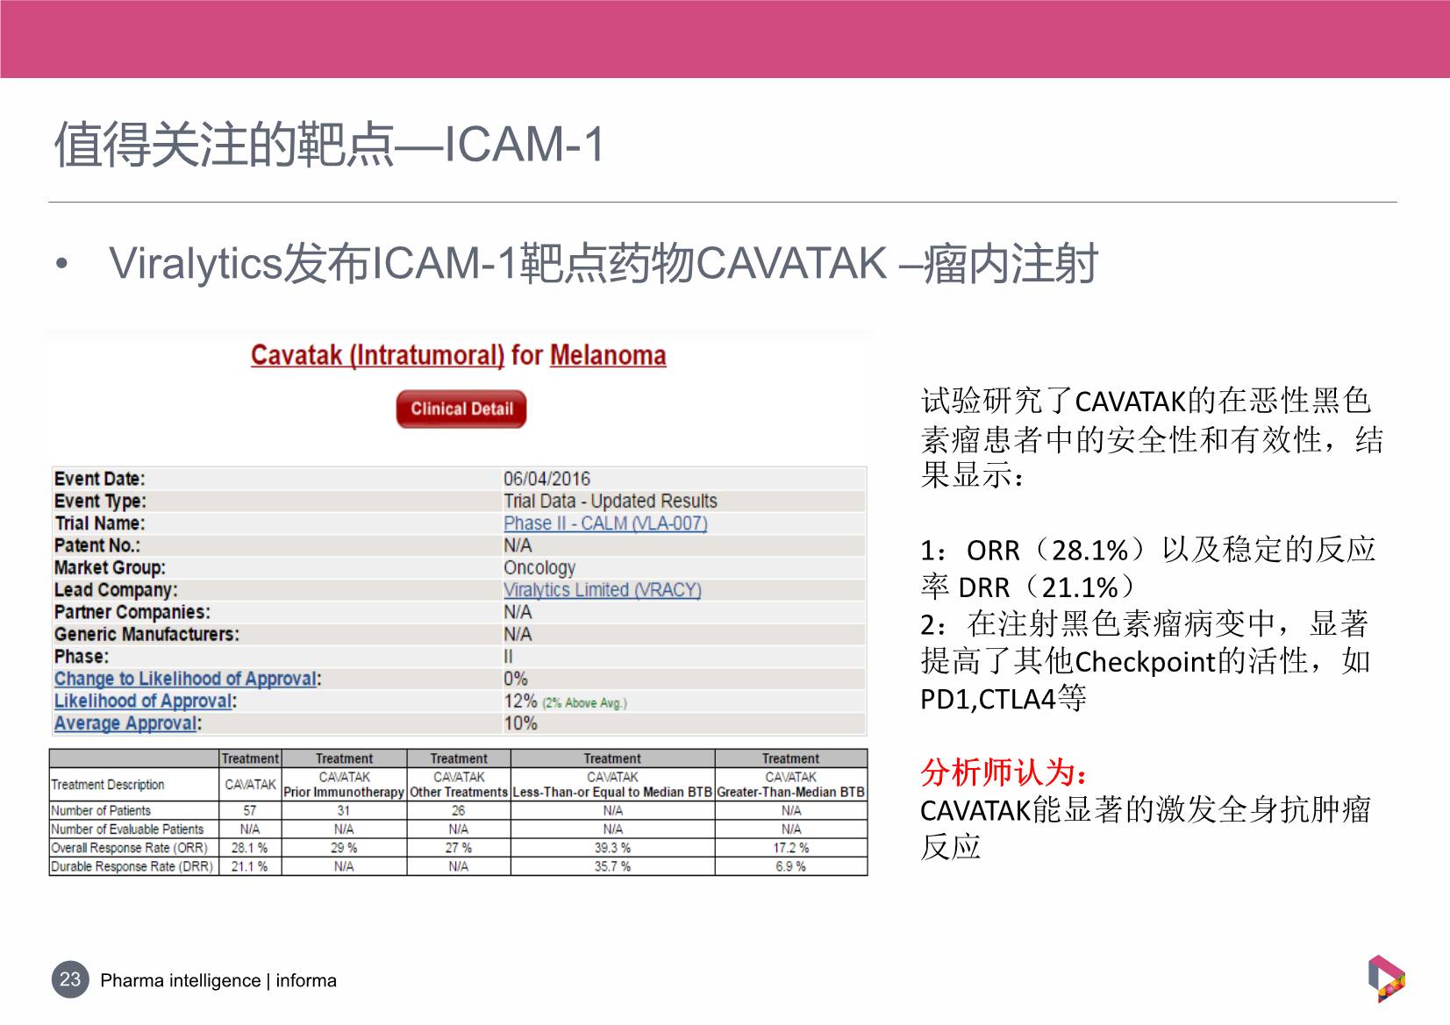Click the 6.9 % DRR cell

point(790,866)
